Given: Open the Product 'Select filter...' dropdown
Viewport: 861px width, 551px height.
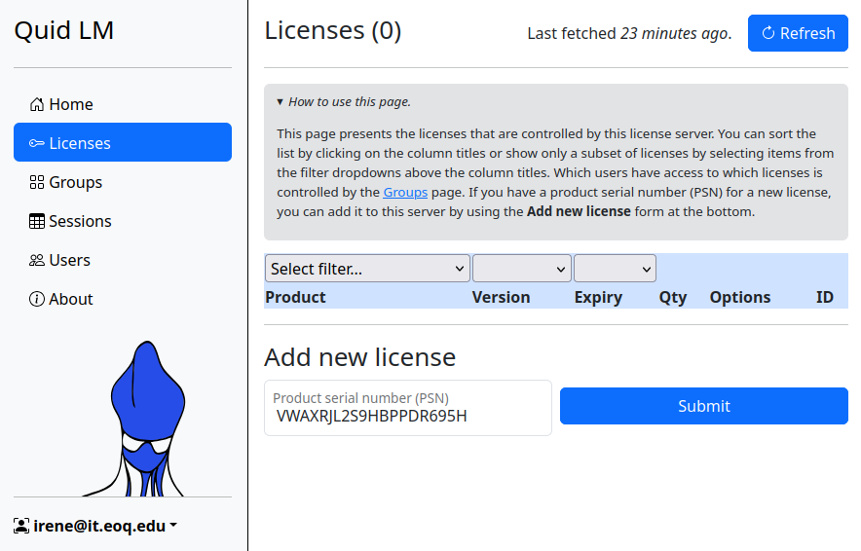Looking at the screenshot, I should click(x=367, y=269).
